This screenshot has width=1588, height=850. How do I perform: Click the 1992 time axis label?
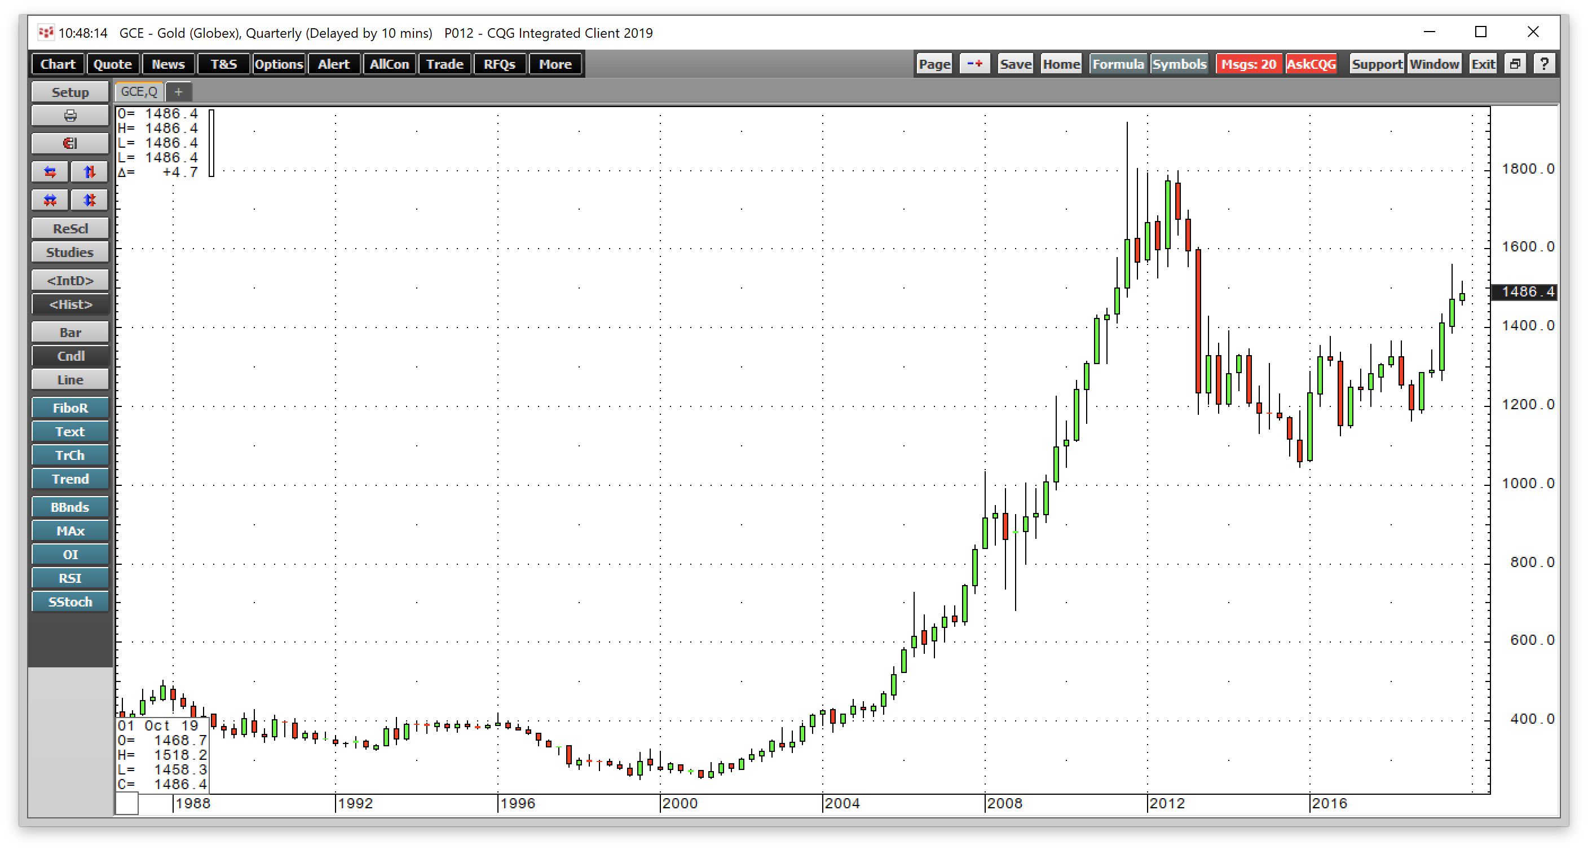click(355, 803)
